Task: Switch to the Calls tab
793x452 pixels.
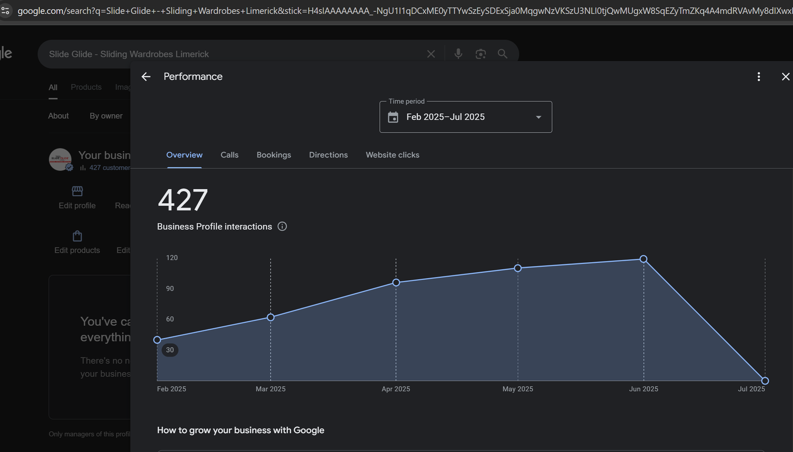Action: [229, 155]
